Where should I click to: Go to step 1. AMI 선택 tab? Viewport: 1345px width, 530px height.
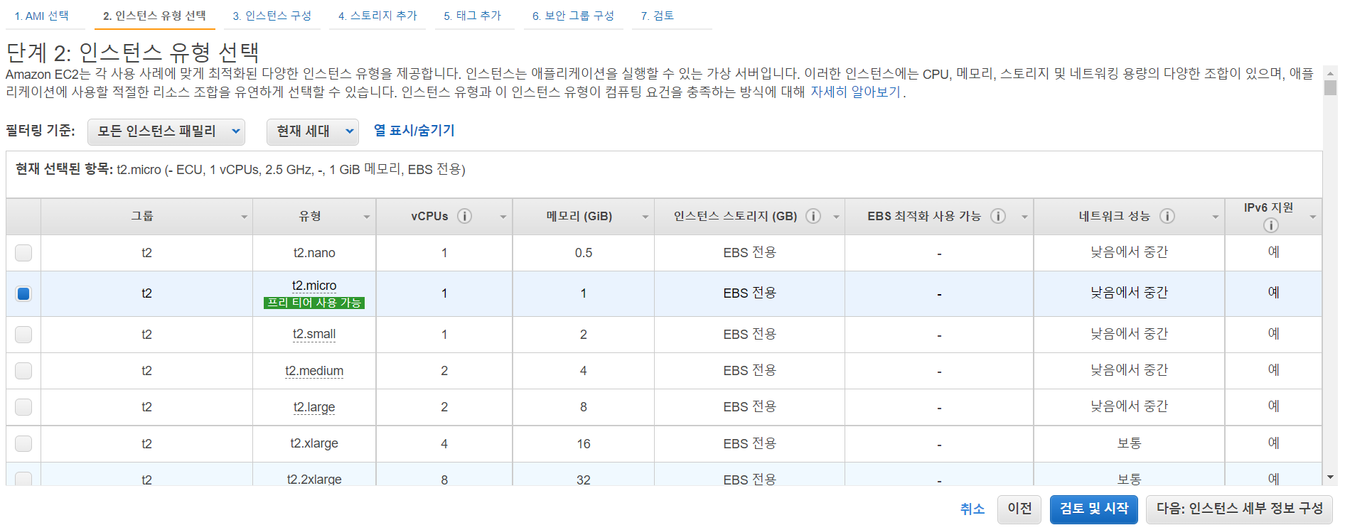(x=42, y=16)
